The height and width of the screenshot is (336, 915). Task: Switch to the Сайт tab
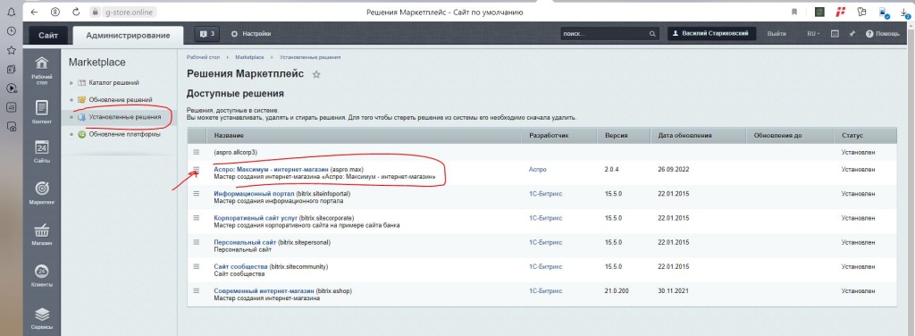[48, 35]
